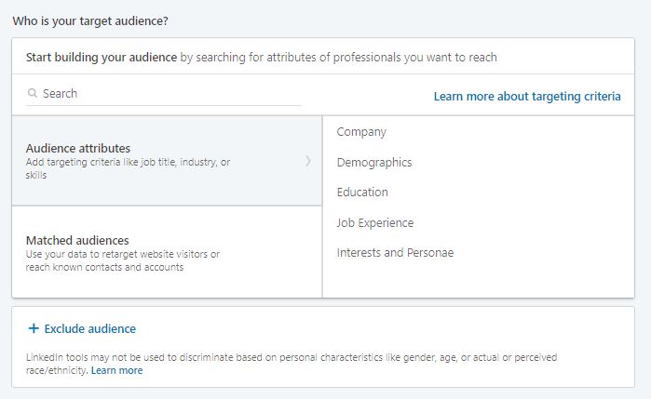The height and width of the screenshot is (399, 651).
Task: Expand the Audience attributes chevron arrow
Action: [308, 161]
